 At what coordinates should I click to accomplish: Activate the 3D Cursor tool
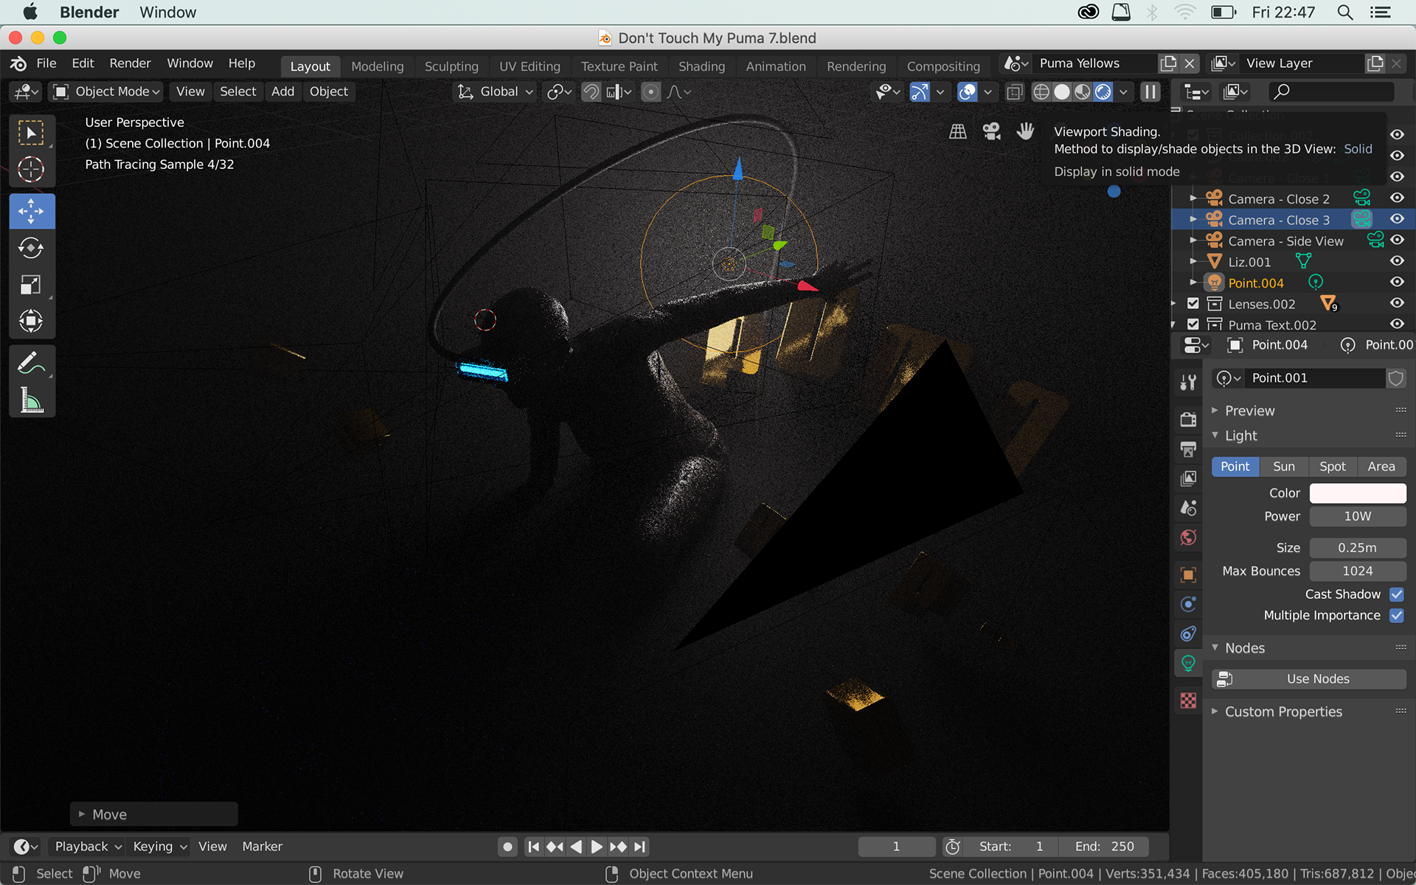pos(31,170)
